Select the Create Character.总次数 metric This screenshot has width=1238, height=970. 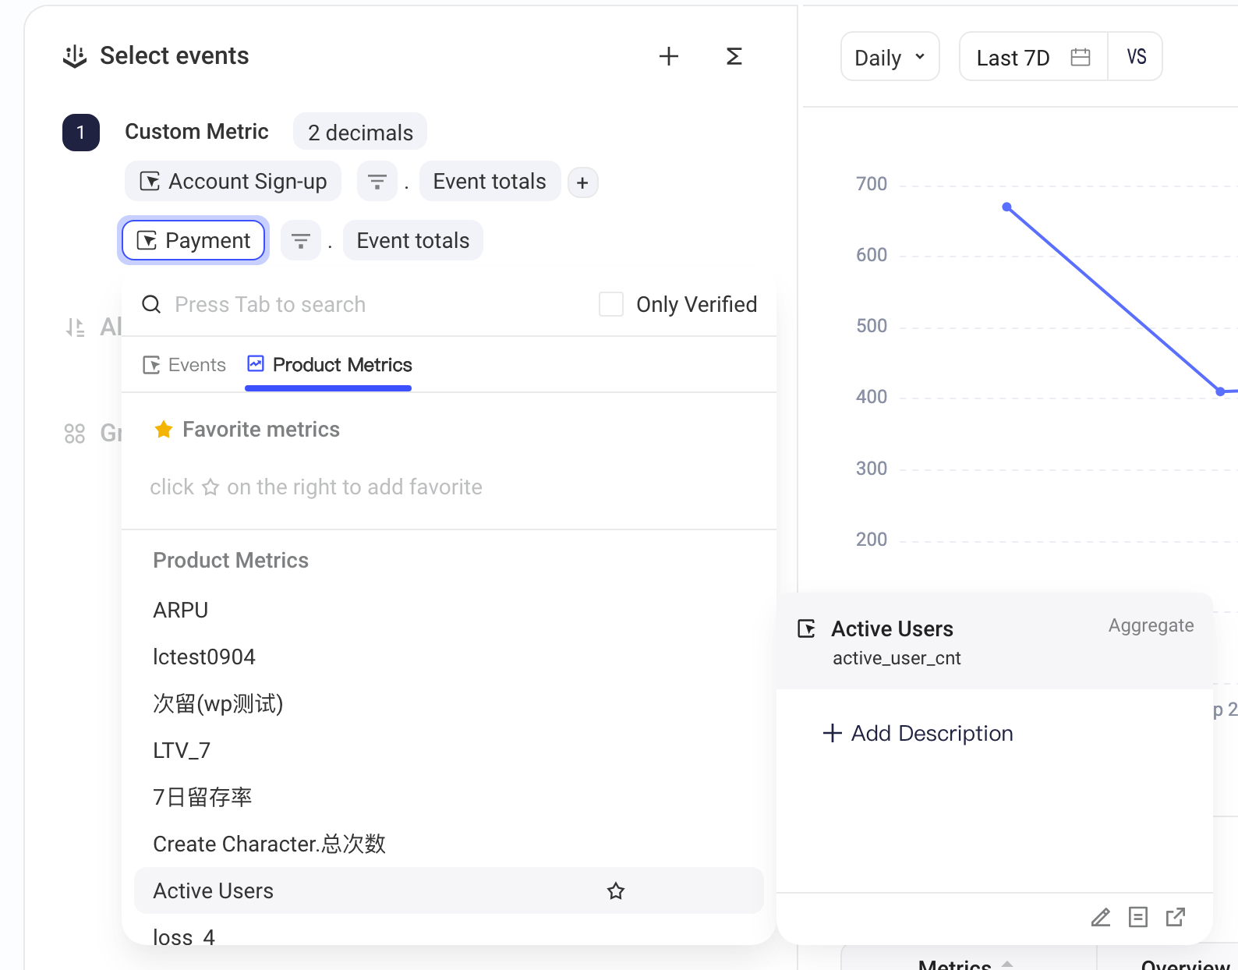coord(449,844)
